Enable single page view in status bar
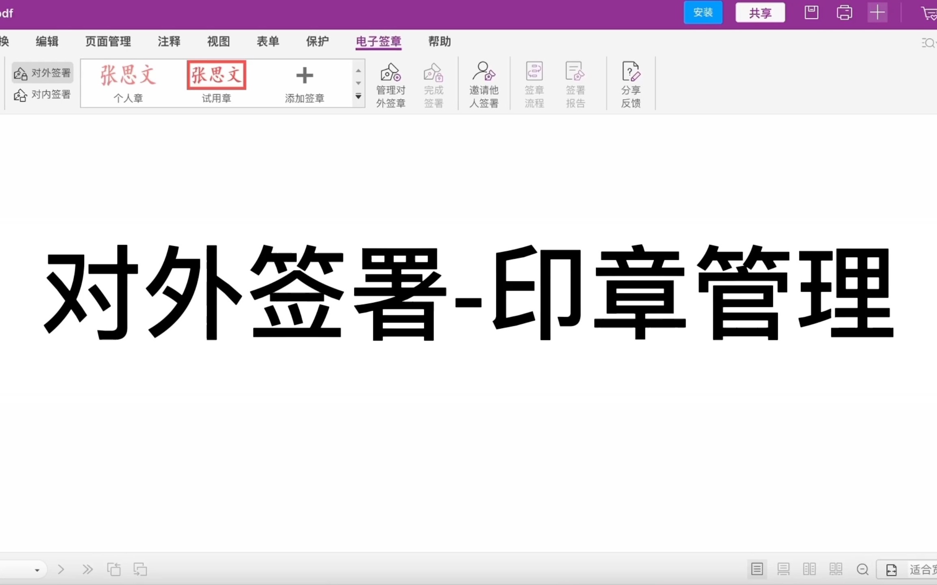Viewport: 937px width, 585px height. click(x=756, y=569)
